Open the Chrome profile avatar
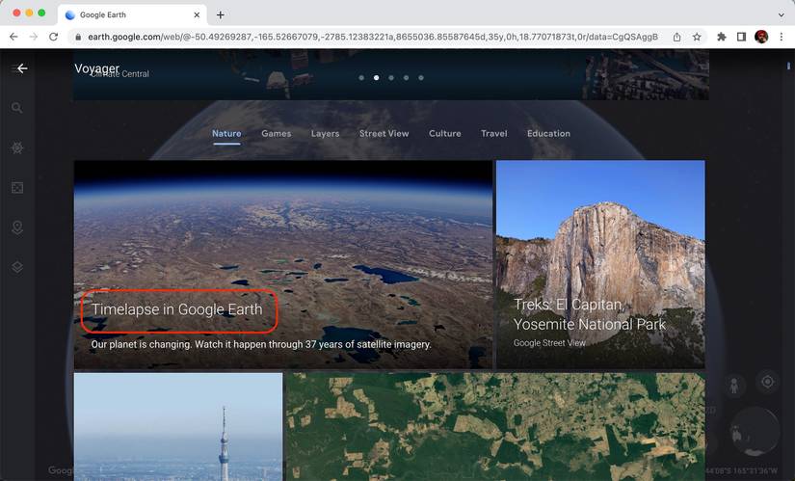 click(x=761, y=37)
